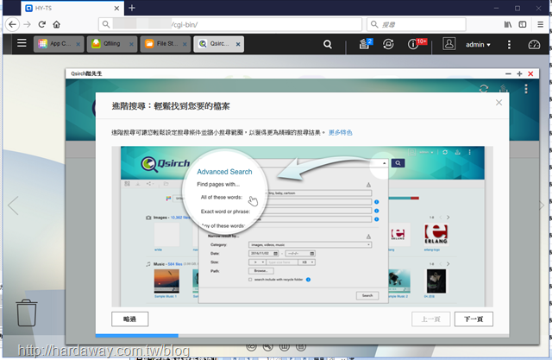Close the Qsirch taskbar tab

pyautogui.click(x=238, y=44)
